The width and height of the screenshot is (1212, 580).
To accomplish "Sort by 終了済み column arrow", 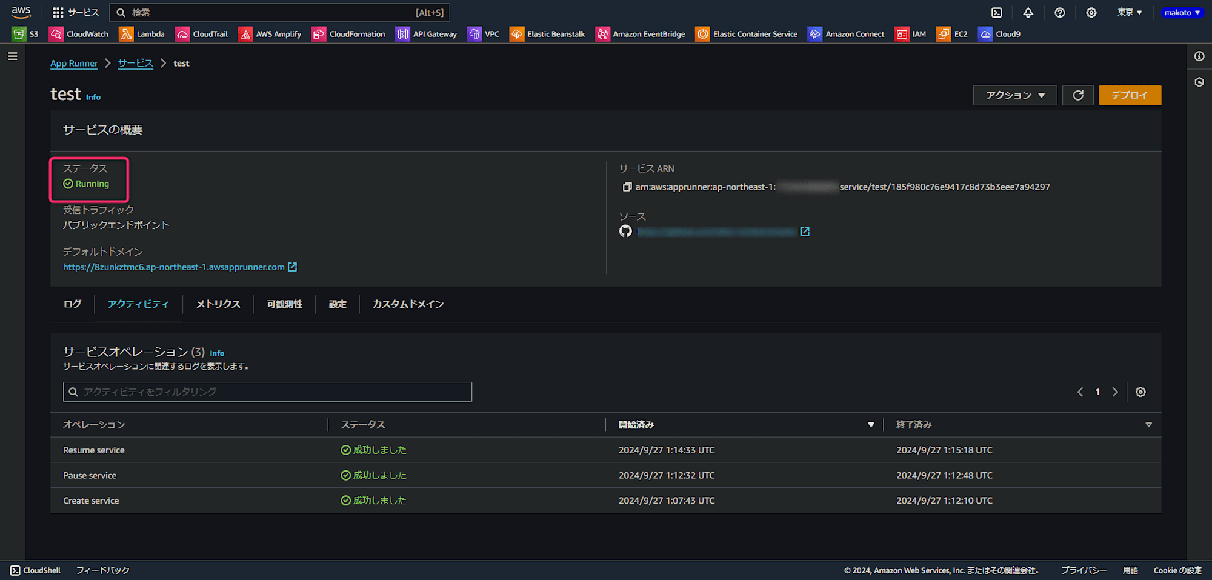I will pos(1148,425).
